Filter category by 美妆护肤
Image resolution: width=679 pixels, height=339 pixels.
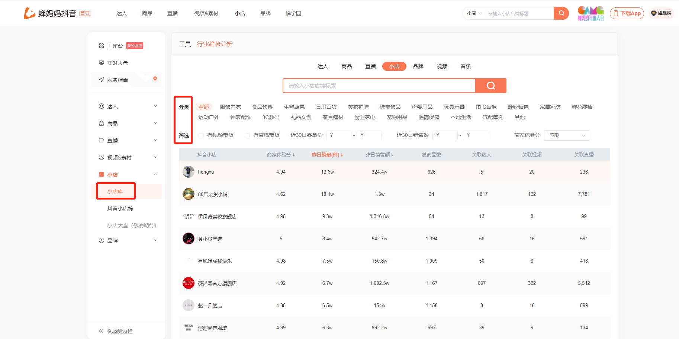pyautogui.click(x=358, y=107)
